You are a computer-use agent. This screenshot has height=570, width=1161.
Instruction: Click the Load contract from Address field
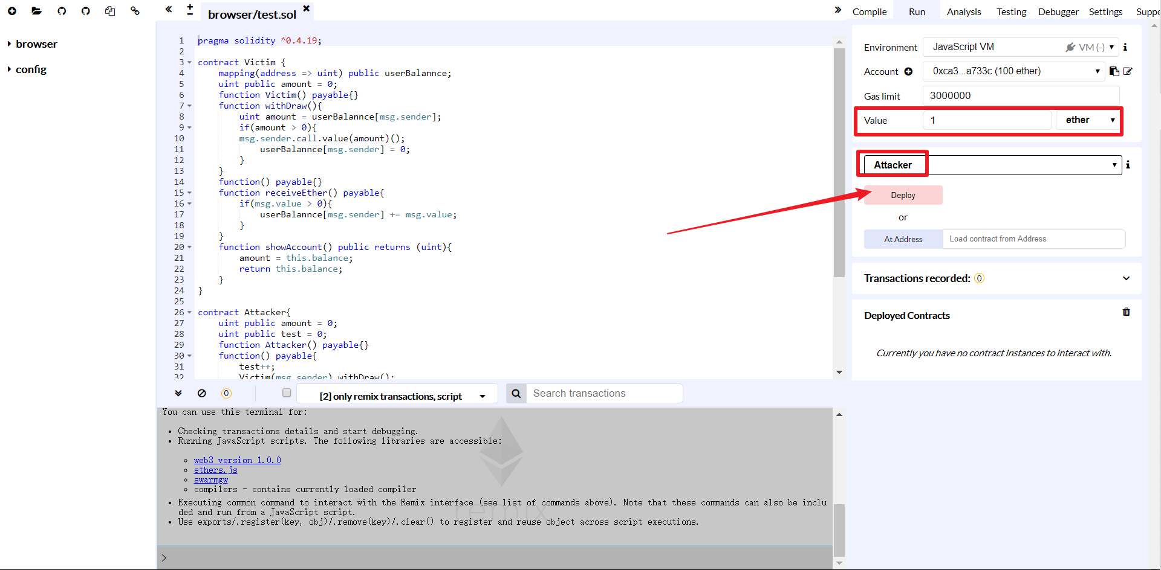point(1034,239)
